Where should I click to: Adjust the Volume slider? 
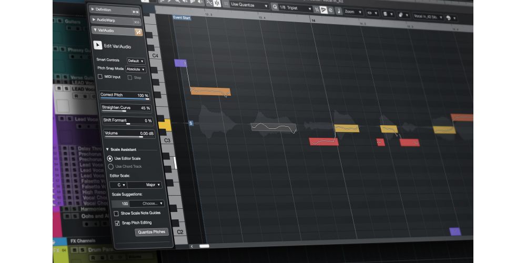(x=129, y=134)
